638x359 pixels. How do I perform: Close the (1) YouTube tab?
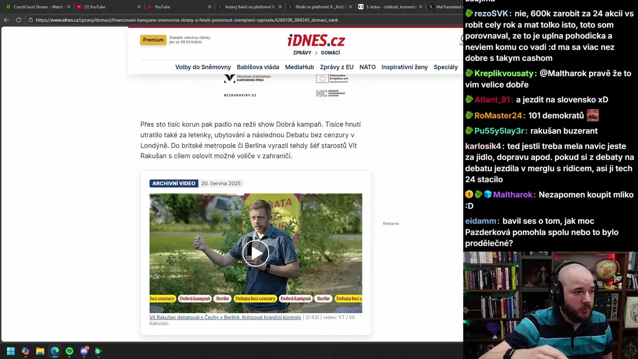139,7
